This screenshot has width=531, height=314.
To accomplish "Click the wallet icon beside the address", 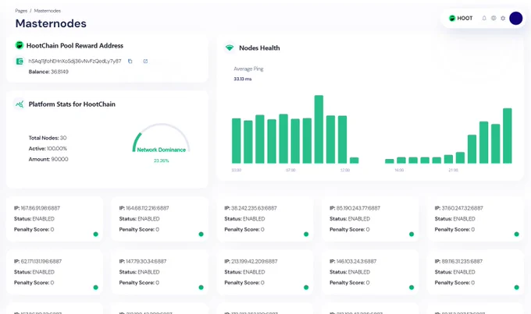I will pos(20,62).
